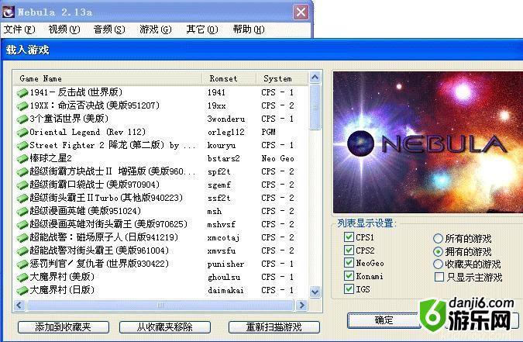Select romset cell 'sgemf'

click(x=219, y=185)
